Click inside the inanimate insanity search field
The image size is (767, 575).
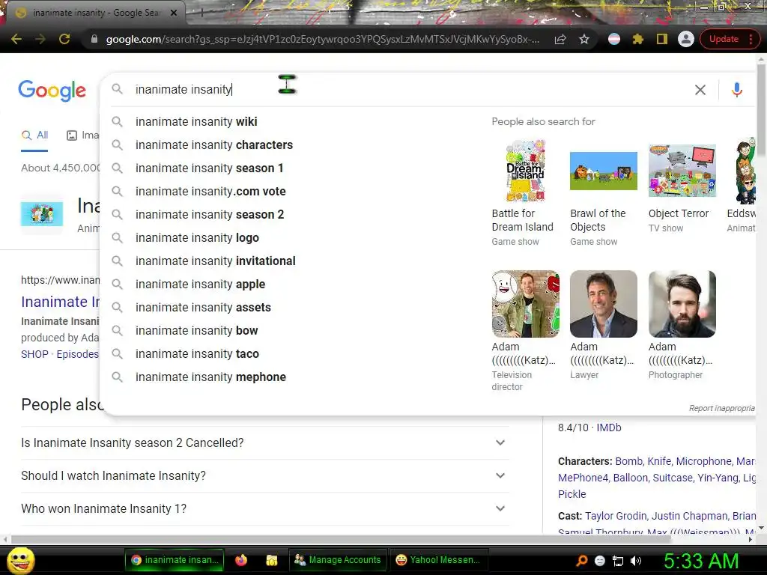click(x=411, y=90)
